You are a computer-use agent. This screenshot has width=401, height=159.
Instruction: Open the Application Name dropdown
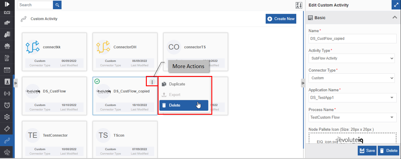[x=353, y=98]
